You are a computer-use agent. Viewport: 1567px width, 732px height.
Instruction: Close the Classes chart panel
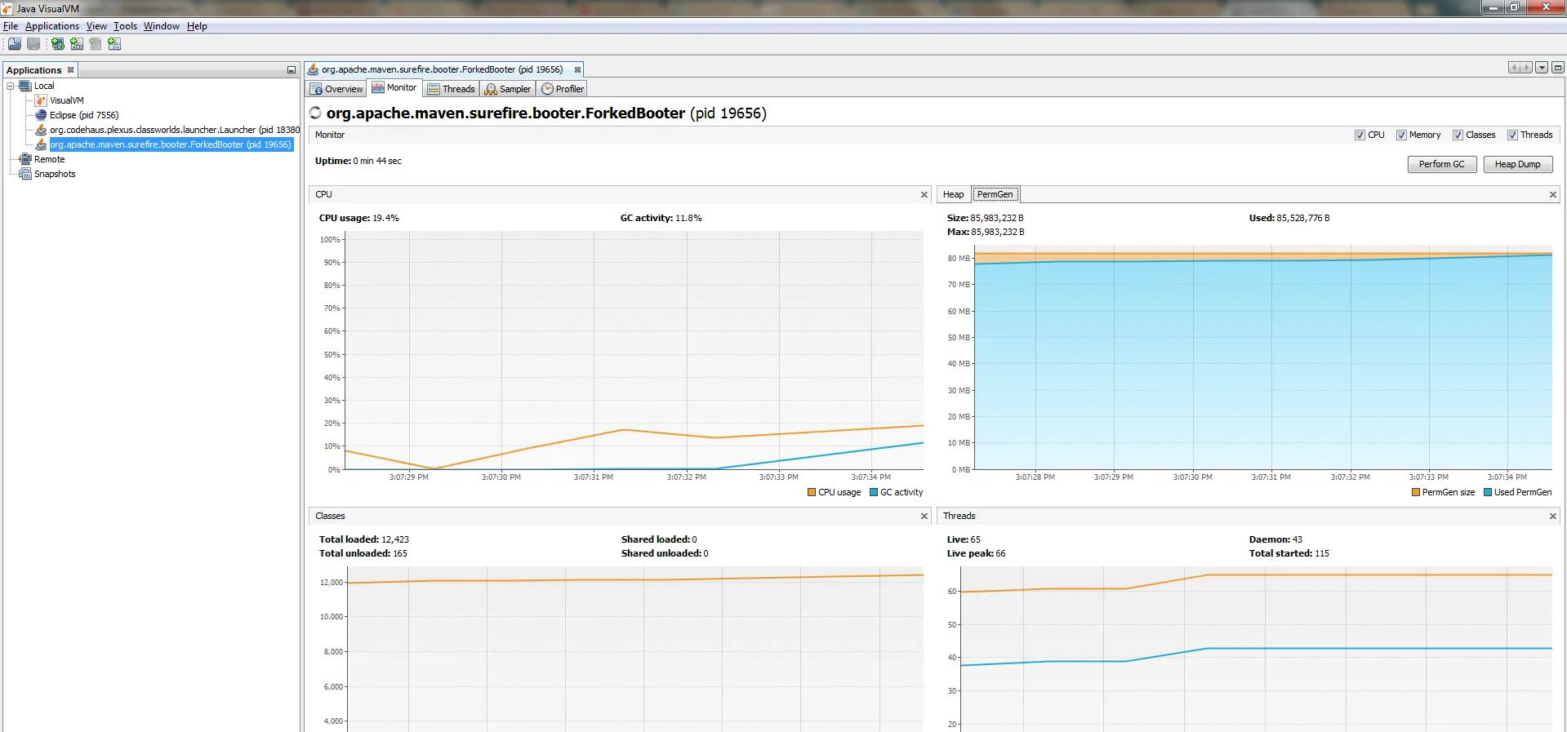pyautogui.click(x=924, y=517)
